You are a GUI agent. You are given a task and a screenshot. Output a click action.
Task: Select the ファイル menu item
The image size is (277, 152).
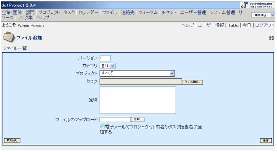(110, 12)
